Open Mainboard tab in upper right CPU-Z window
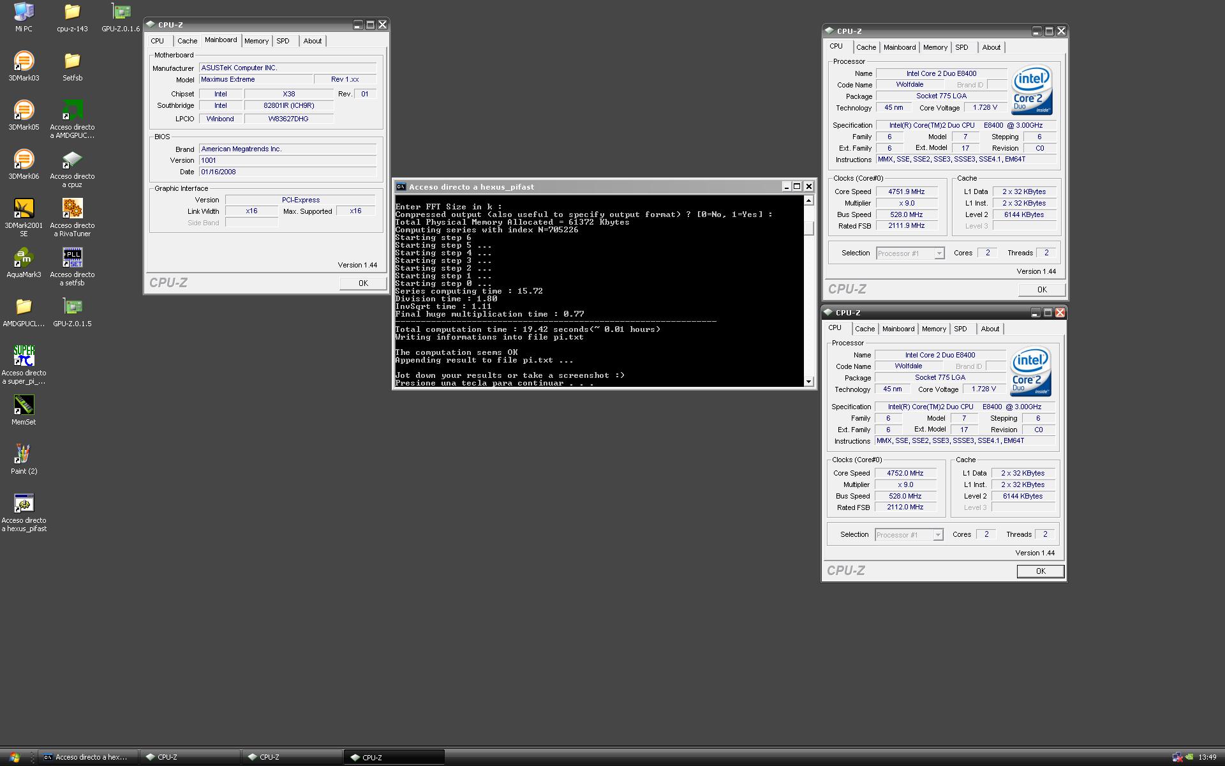Image resolution: width=1225 pixels, height=766 pixels. click(900, 47)
